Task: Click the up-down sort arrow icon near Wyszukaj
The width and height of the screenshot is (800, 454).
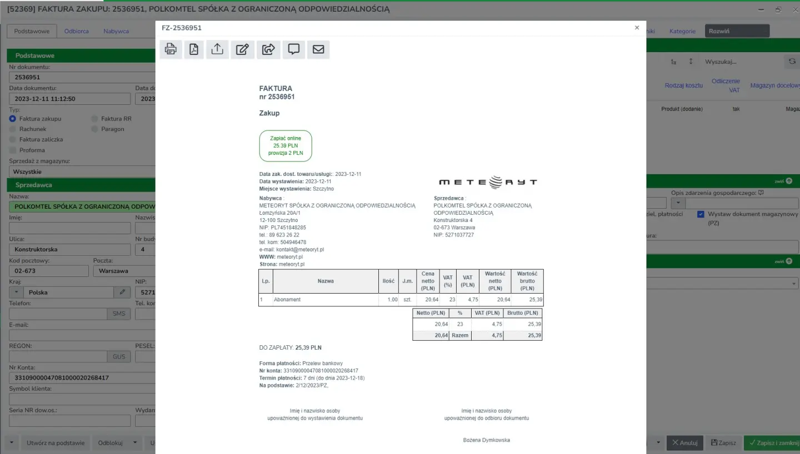Action: pyautogui.click(x=691, y=62)
